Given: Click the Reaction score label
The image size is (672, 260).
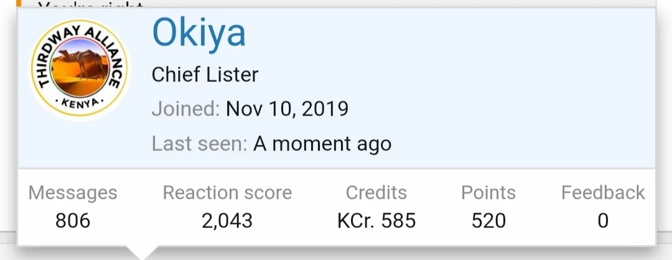Looking at the screenshot, I should click(227, 193).
